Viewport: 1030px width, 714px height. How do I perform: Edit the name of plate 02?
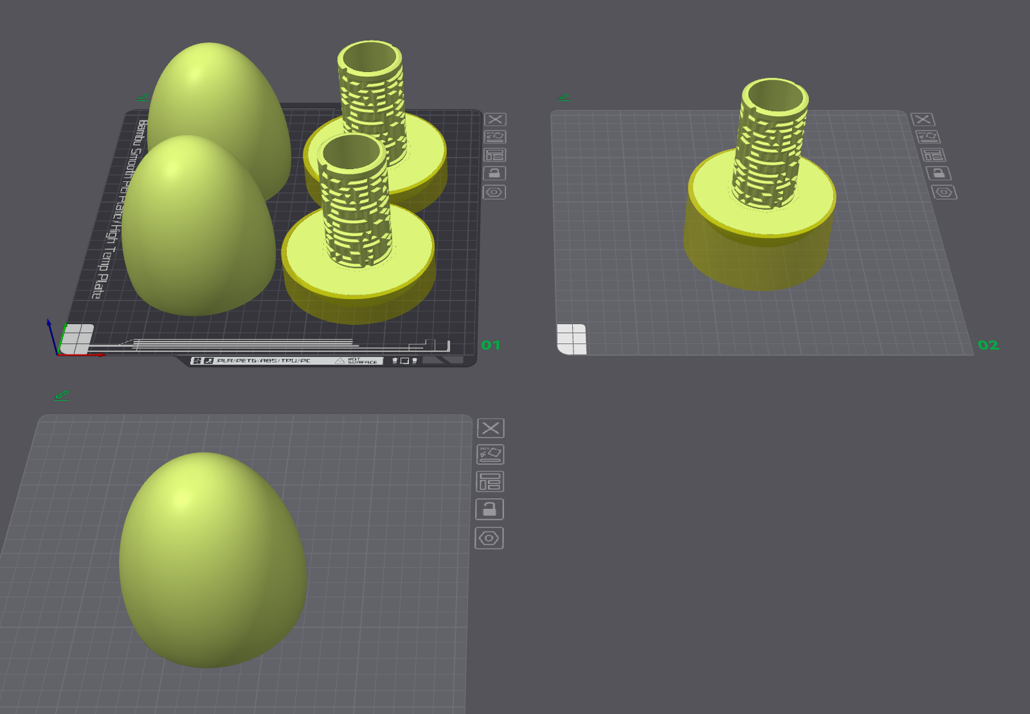[x=564, y=97]
